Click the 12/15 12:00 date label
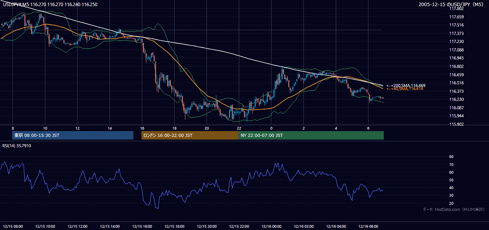Viewport: 489px width, 230px height. 77,227
